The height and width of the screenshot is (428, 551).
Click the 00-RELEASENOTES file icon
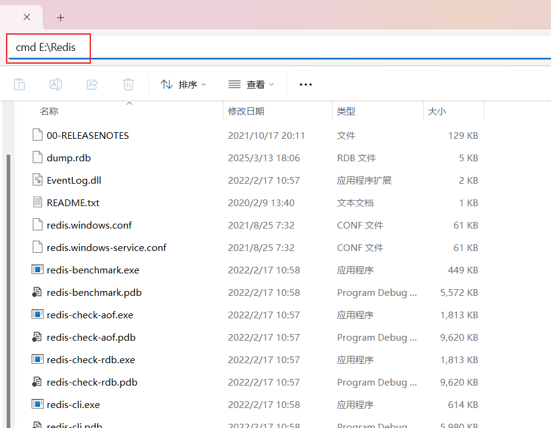tap(38, 135)
